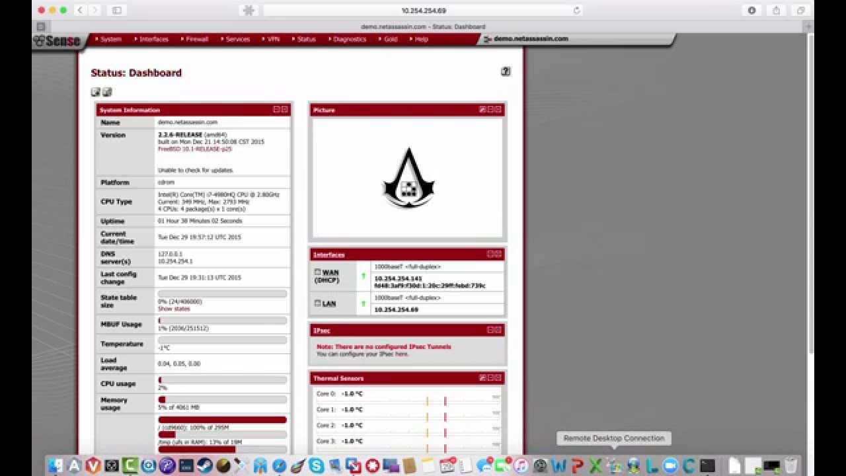Close the IPsec widget
The width and height of the screenshot is (846, 476).
[x=498, y=330]
